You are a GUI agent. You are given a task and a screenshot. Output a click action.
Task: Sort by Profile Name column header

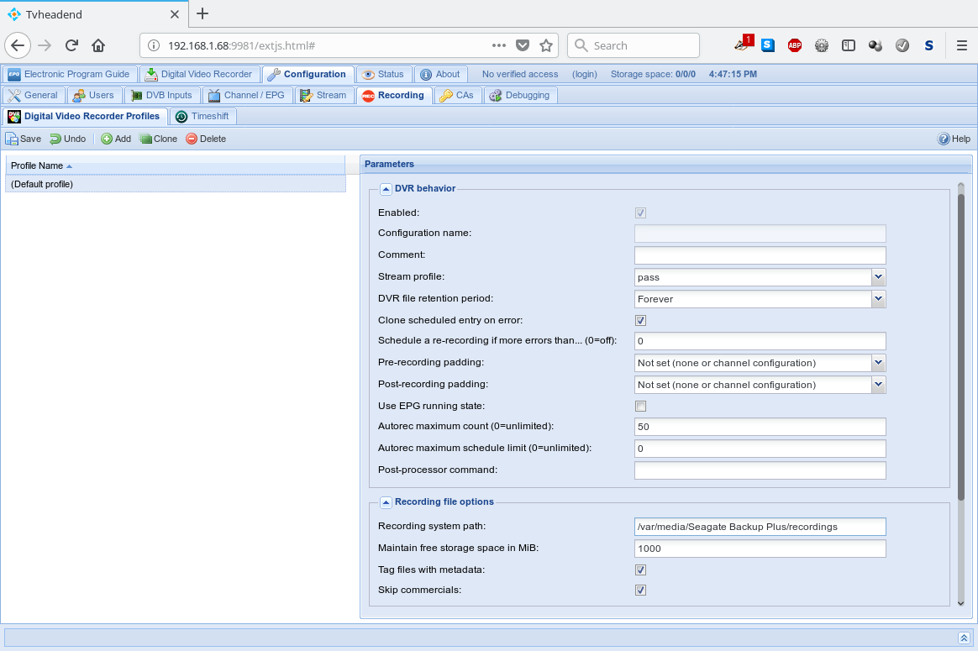(x=37, y=165)
